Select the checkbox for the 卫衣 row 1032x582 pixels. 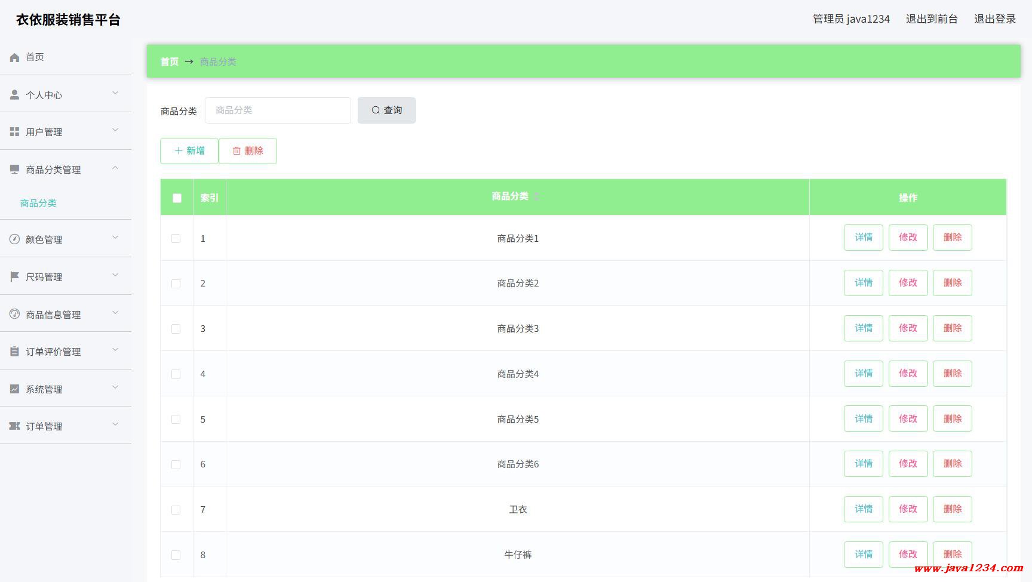176,510
